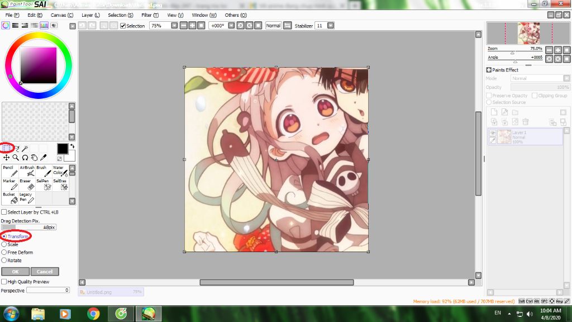This screenshot has width=572, height=322.
Task: Select the SelEras tool
Action: 60,184
